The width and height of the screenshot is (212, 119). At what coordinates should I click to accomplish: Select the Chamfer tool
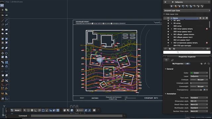point(7,75)
